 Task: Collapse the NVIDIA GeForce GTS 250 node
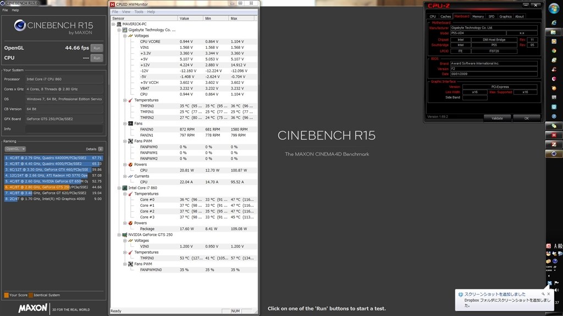click(119, 235)
